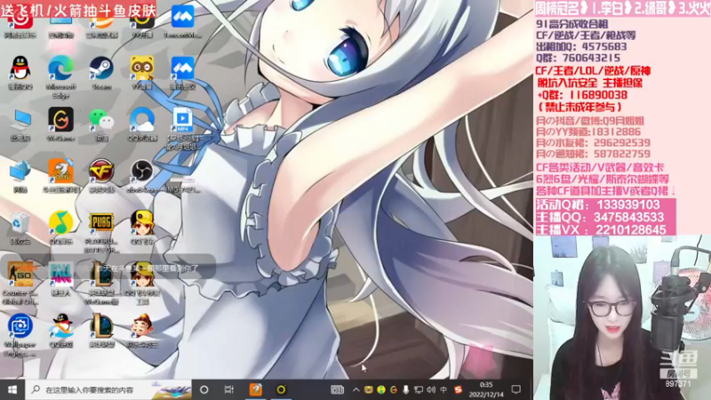Image resolution: width=711 pixels, height=400 pixels.
Task: Open the QQ飞车手游 icon beside League WeGame版
Action: tap(142, 275)
